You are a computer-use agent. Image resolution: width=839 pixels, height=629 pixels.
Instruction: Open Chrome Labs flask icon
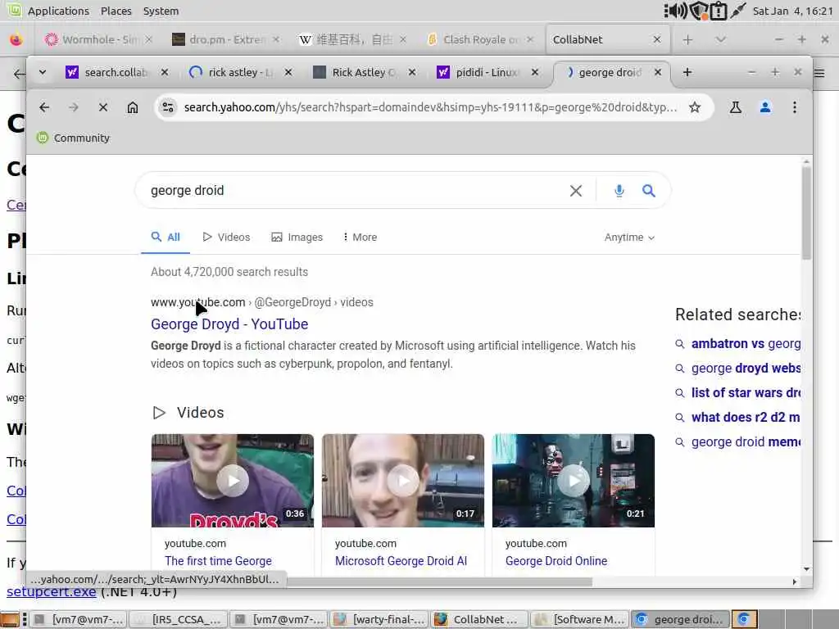(x=736, y=107)
